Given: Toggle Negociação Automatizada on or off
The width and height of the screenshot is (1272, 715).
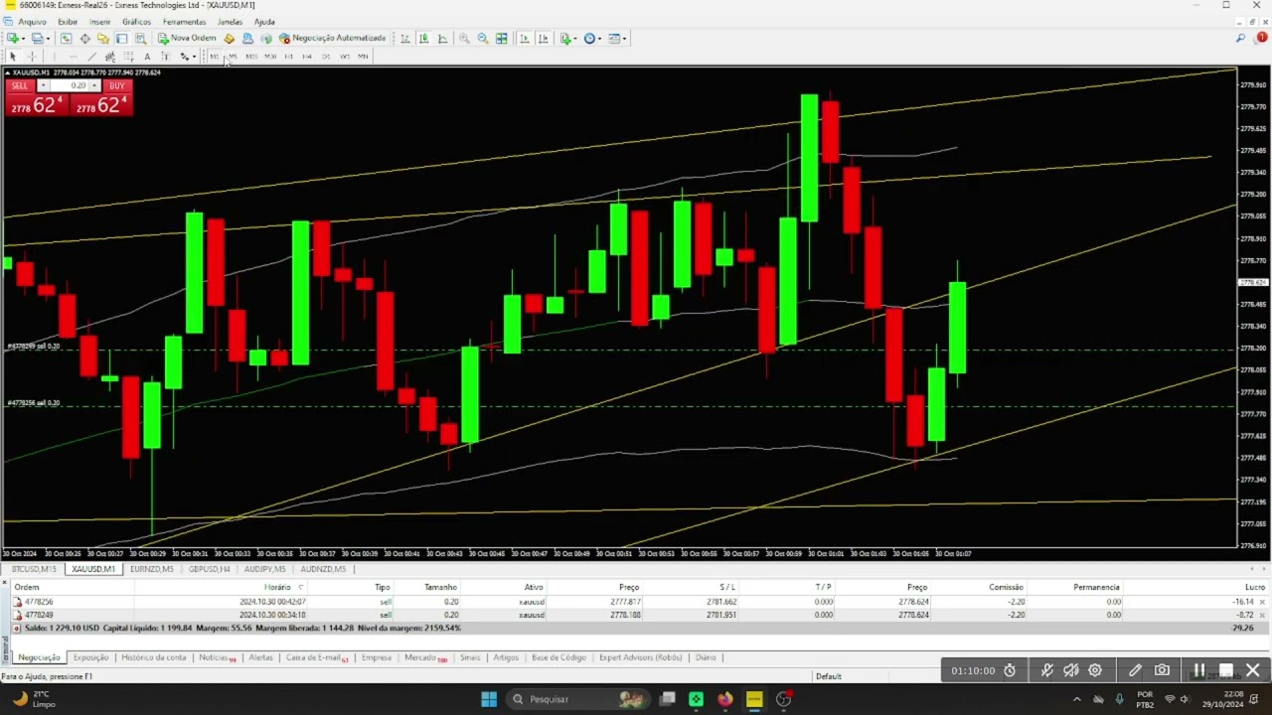Looking at the screenshot, I should [333, 39].
